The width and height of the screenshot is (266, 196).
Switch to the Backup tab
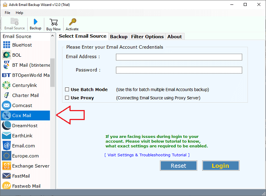click(x=119, y=37)
